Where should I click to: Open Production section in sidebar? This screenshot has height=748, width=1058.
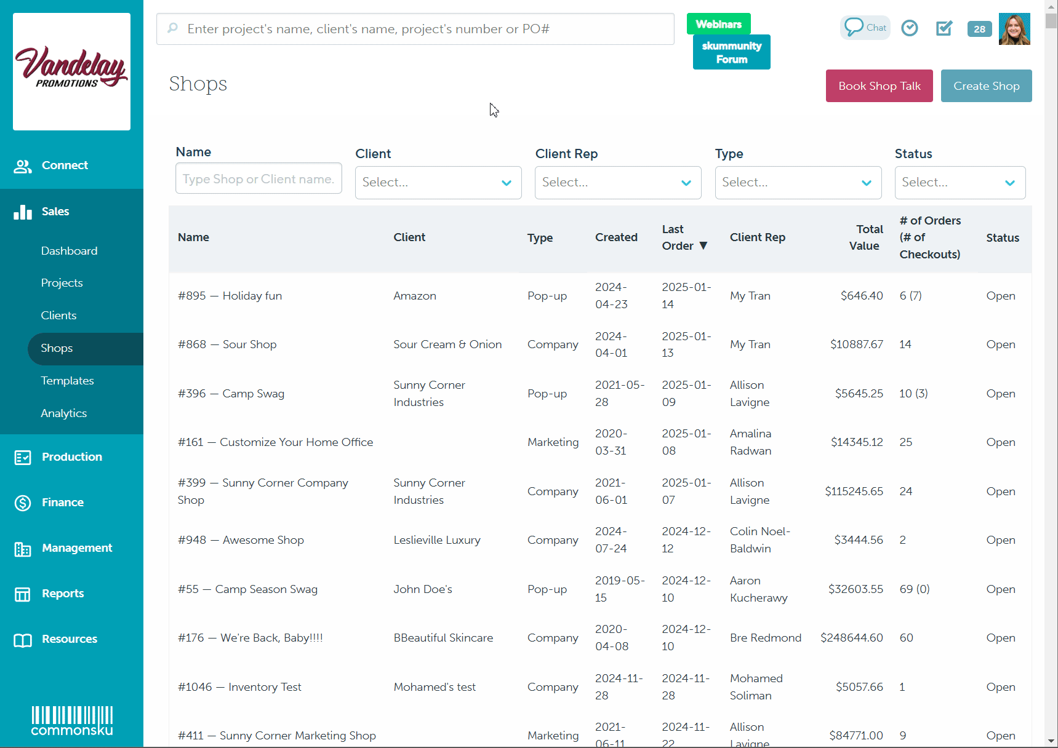pyautogui.click(x=71, y=457)
